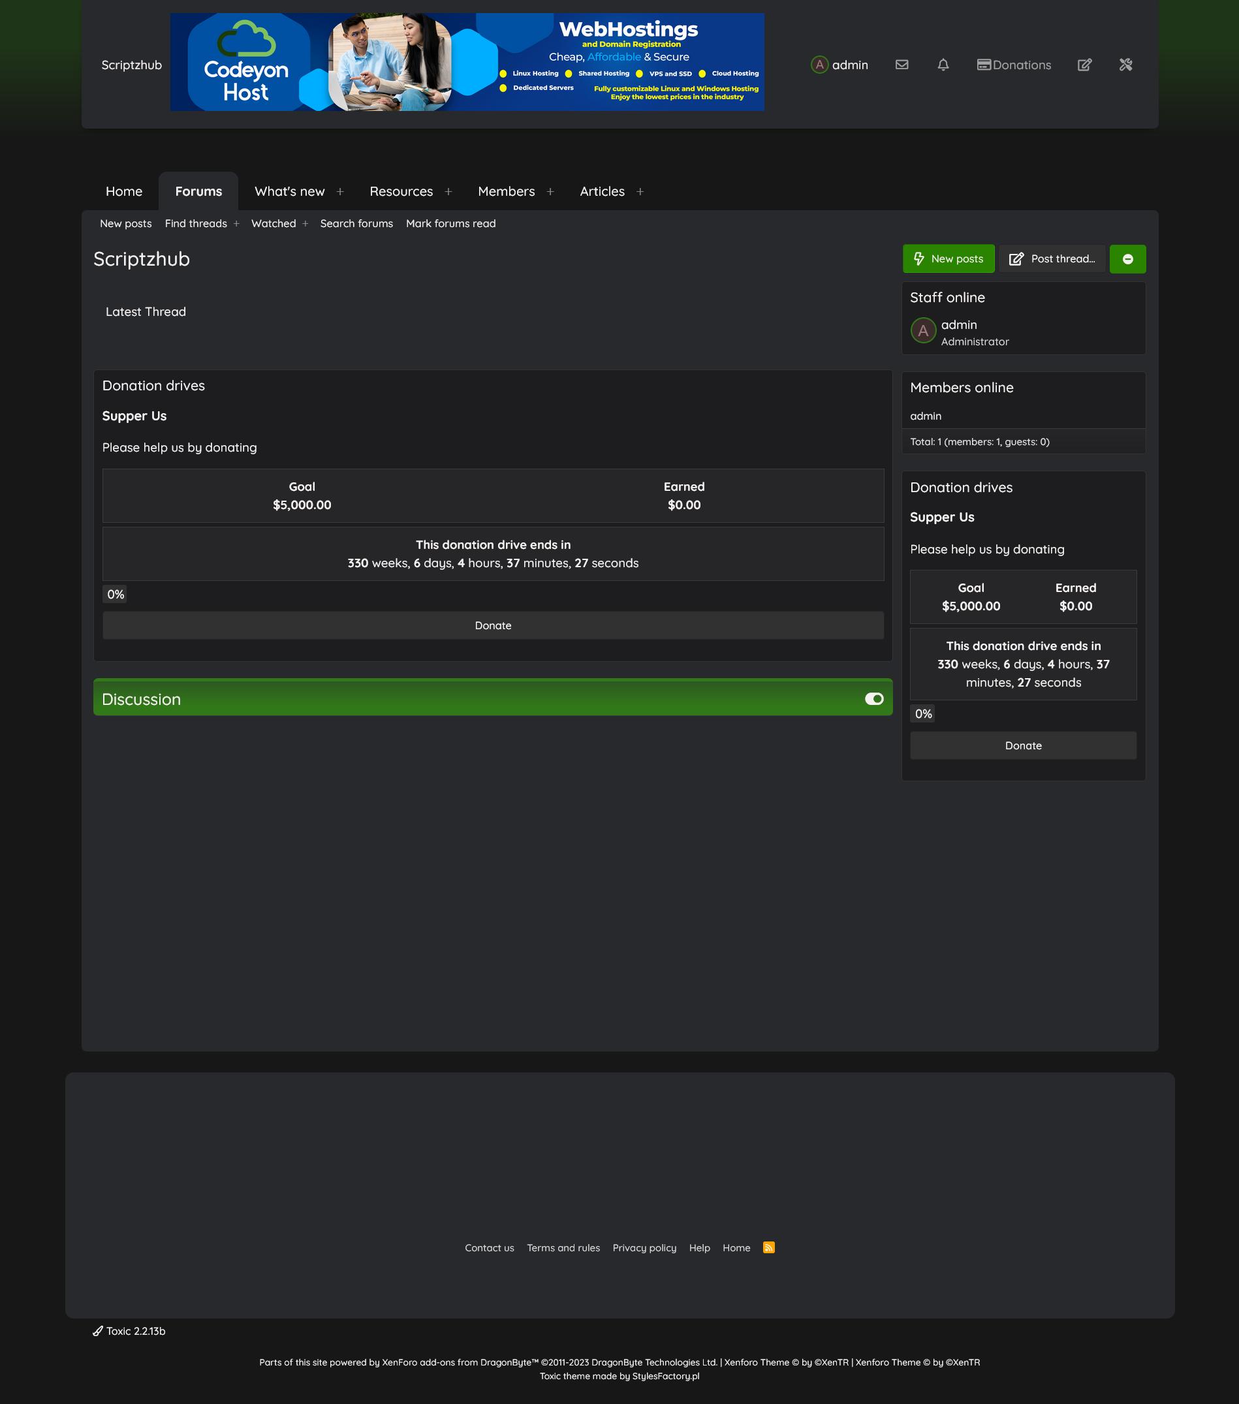Open the inbox envelope icon
Screen dimensions: 1239x1404
(902, 65)
